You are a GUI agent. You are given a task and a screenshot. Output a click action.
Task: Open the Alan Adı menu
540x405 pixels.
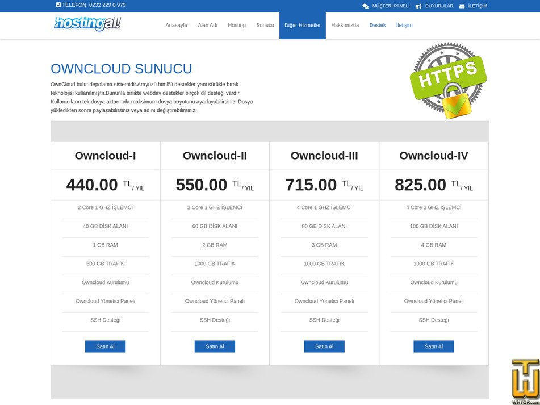tap(208, 25)
